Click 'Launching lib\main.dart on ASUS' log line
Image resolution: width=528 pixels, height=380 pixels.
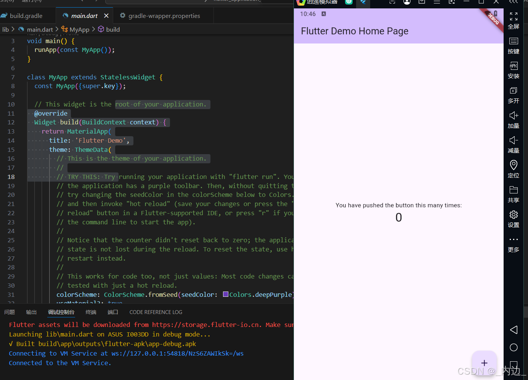point(110,334)
